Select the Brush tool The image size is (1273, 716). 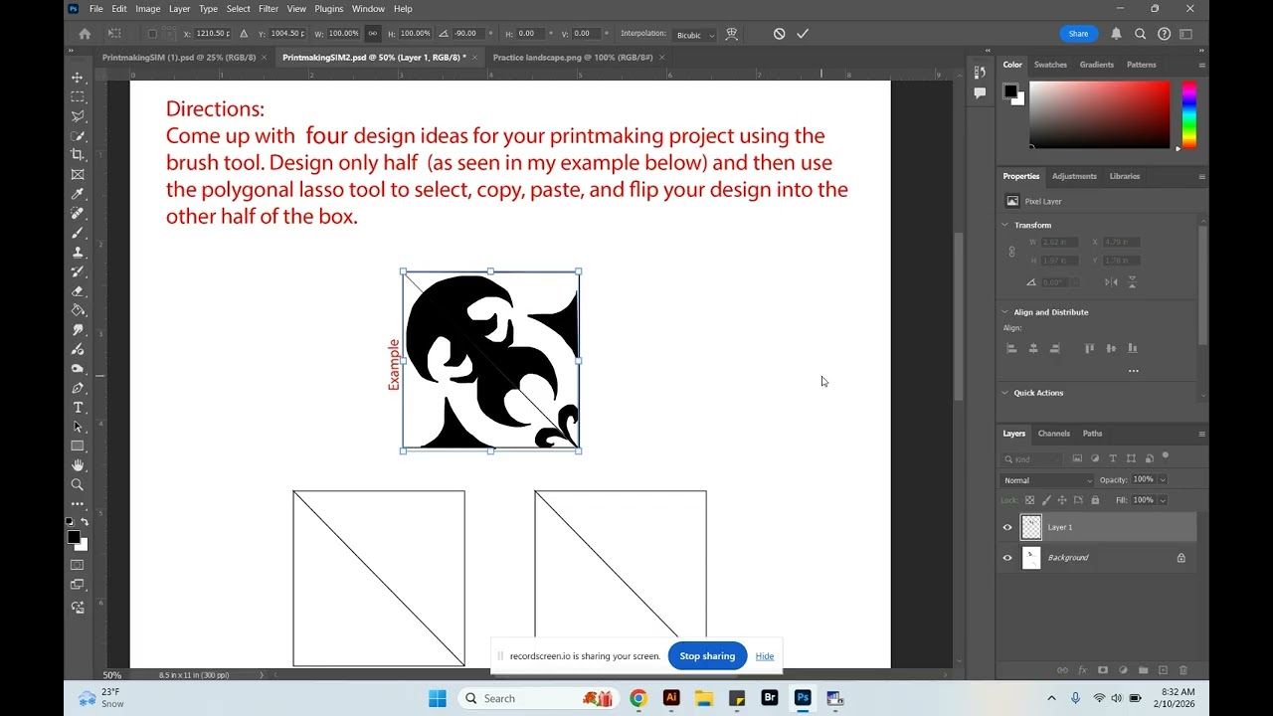pyautogui.click(x=78, y=233)
